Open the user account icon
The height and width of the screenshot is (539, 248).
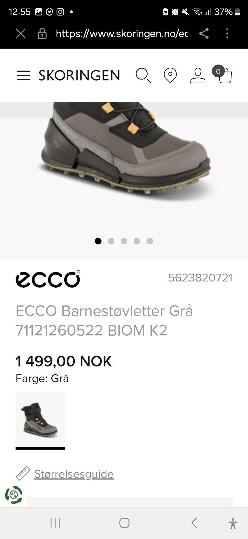click(198, 75)
